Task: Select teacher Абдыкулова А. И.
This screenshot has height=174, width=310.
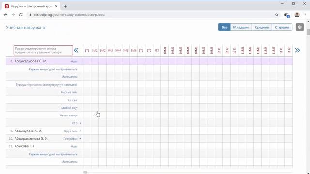Action: [x=28, y=131]
